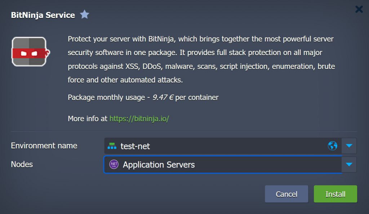
Task: Click the 'More info at' text
Action: [x=88, y=119]
